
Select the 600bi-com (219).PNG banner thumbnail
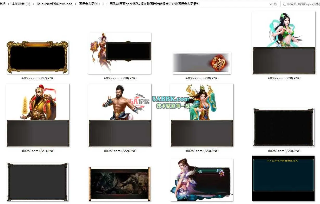tap(202, 63)
